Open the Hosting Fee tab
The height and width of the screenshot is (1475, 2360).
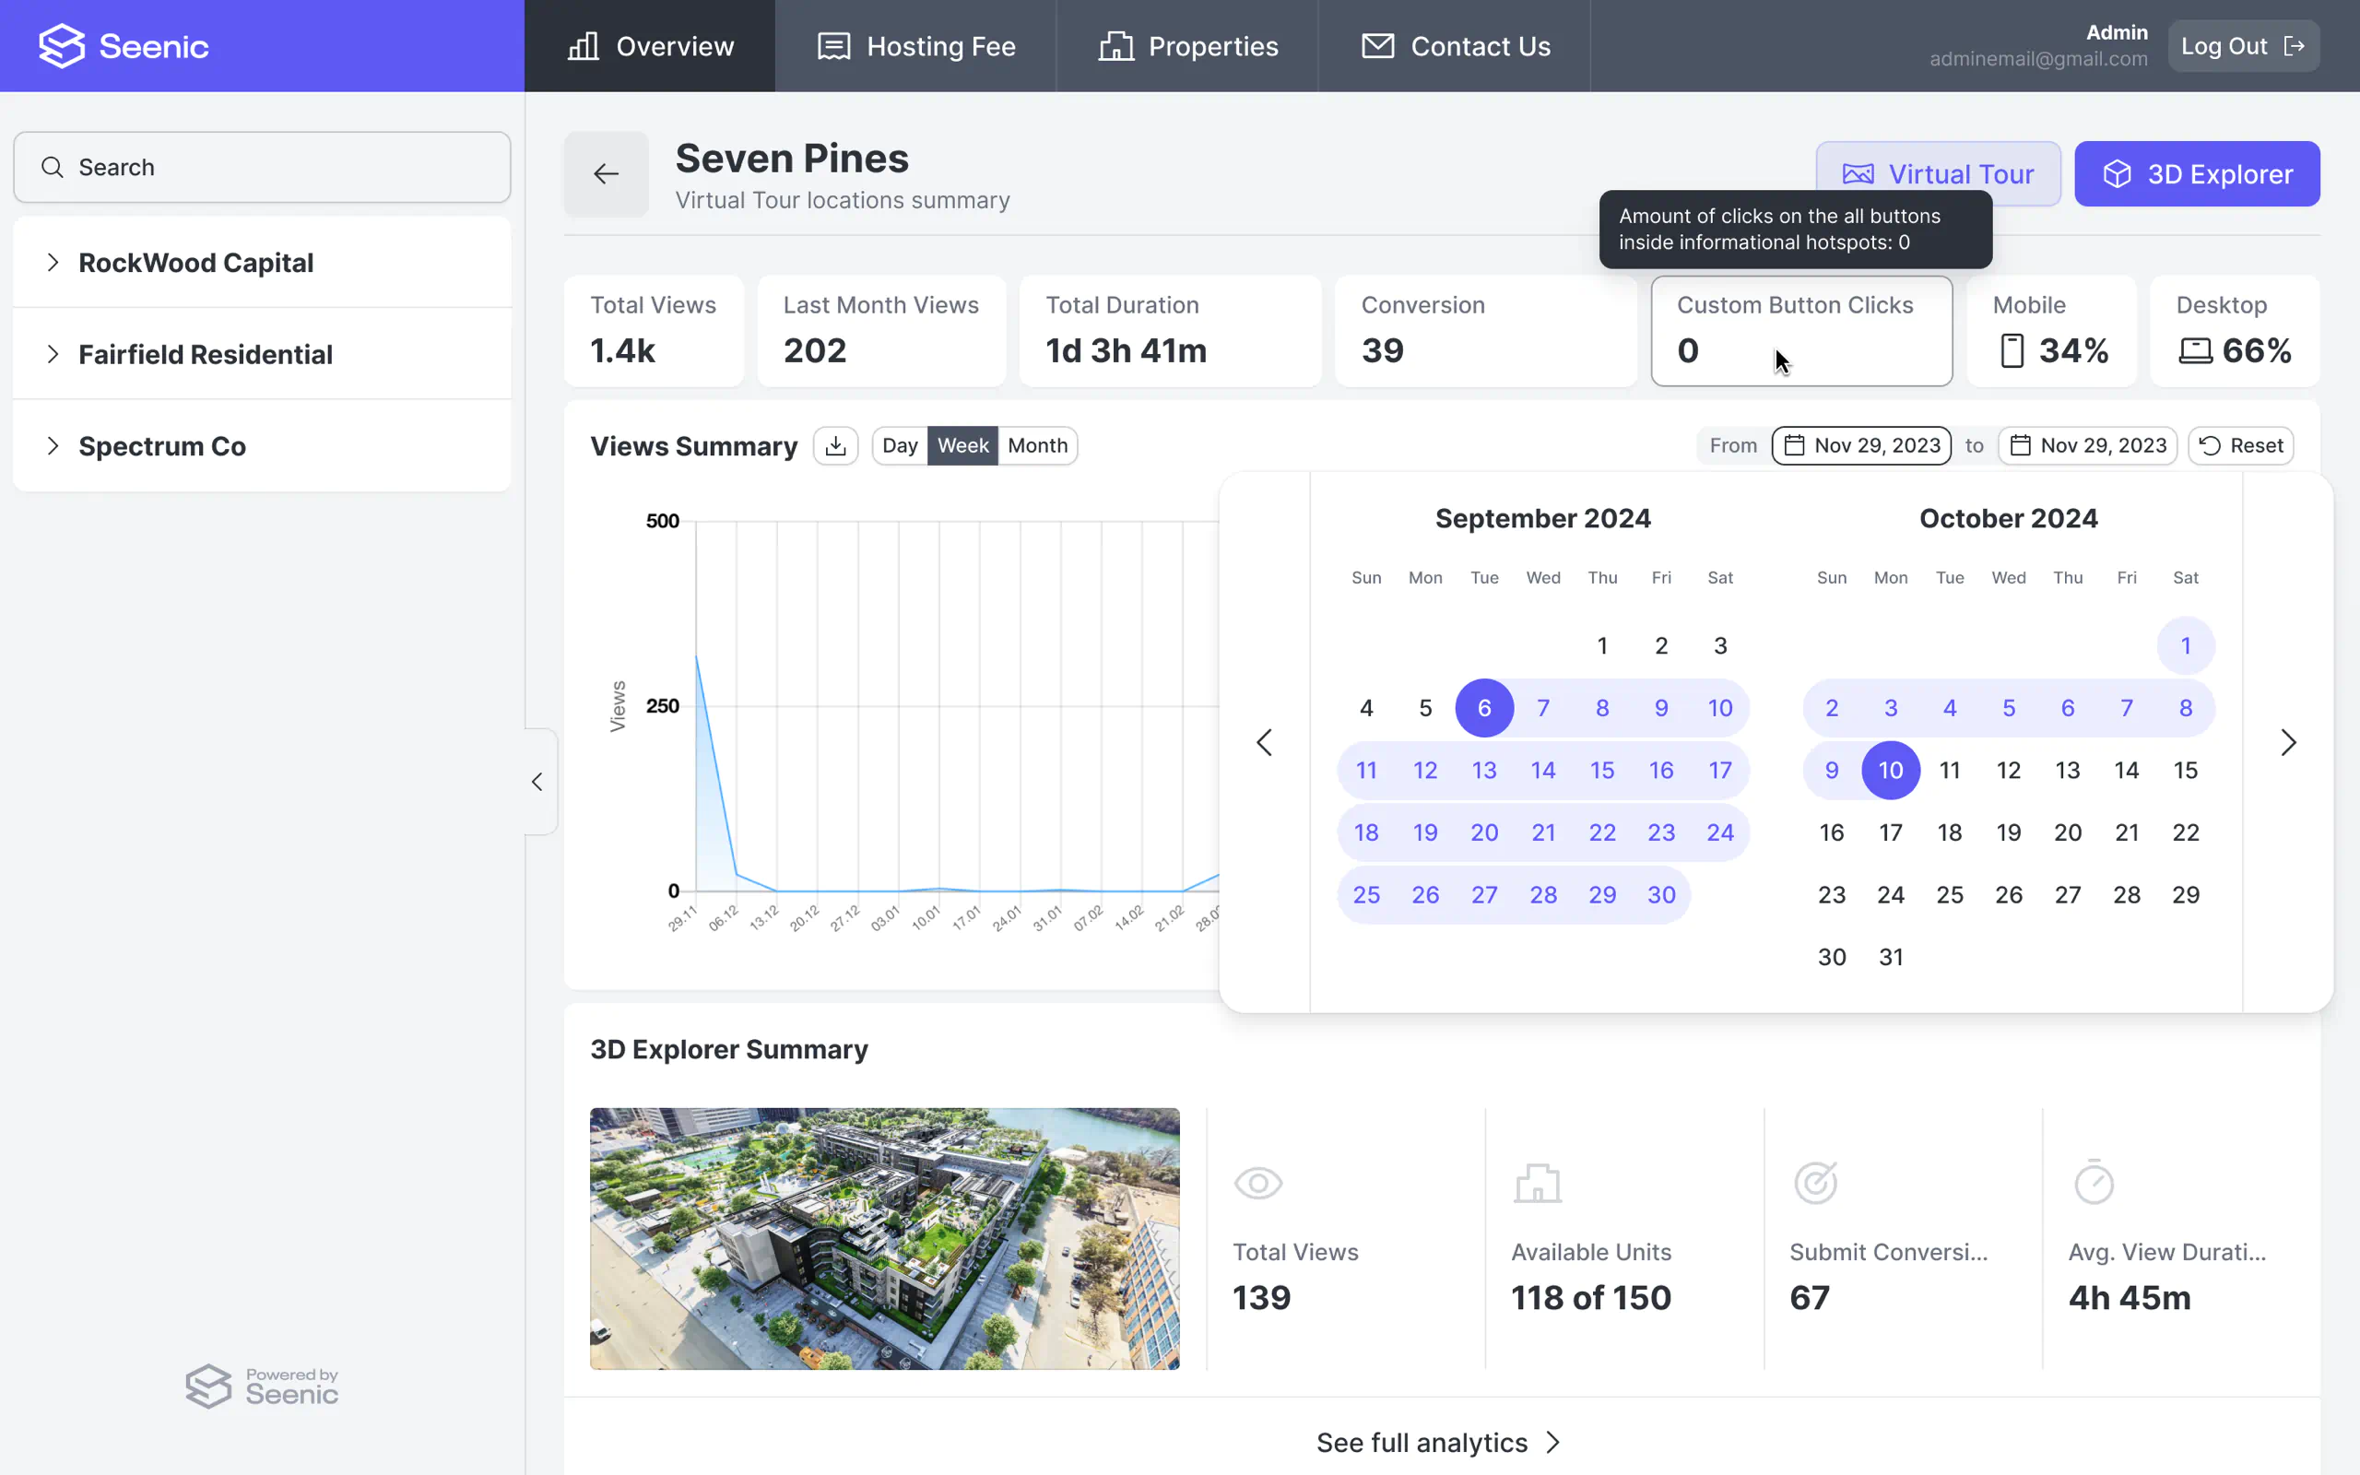click(915, 46)
